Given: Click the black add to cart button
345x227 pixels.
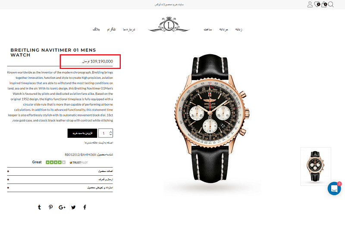Looking at the screenshot, I should pyautogui.click(x=82, y=133).
